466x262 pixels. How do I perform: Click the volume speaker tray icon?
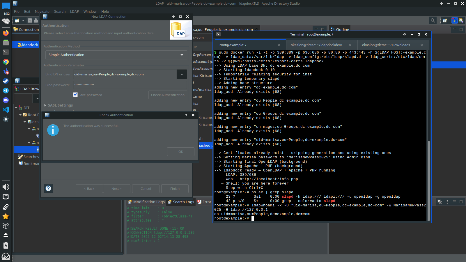[6, 187]
